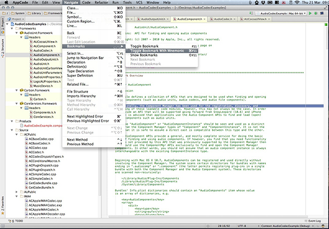Collapse the Source folder
Image resolution: width=329 pixels, height=229 pixels.
tap(12, 130)
